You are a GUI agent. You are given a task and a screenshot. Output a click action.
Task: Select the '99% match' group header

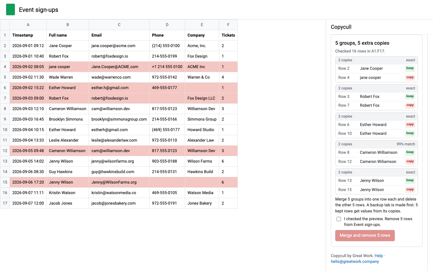(x=377, y=144)
